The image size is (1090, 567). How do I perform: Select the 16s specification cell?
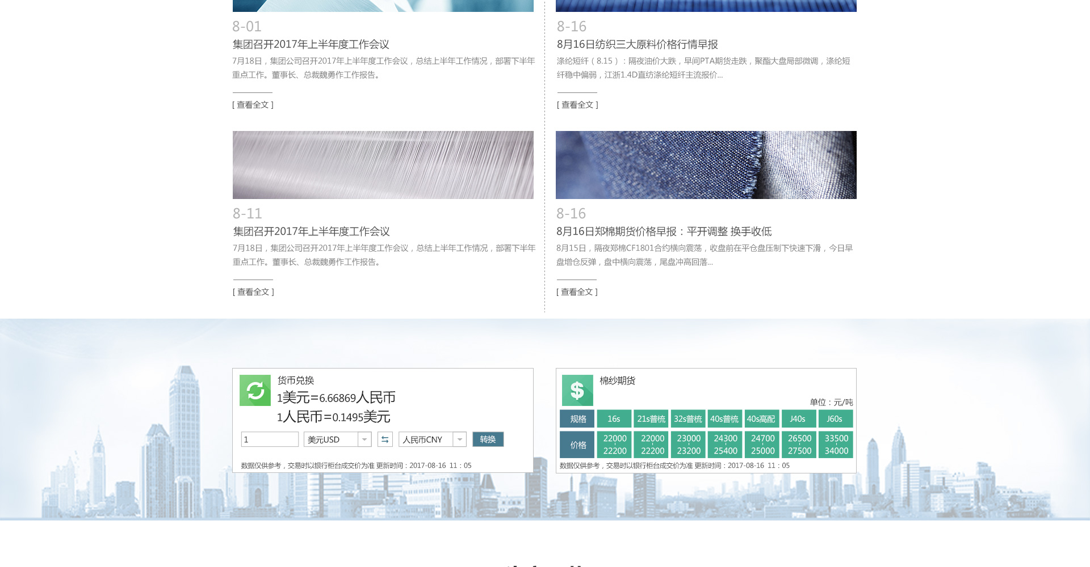614,419
